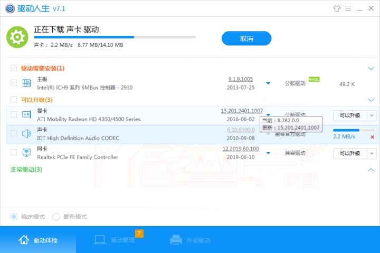Check the 显卡 driver checkbox

tap(14, 114)
